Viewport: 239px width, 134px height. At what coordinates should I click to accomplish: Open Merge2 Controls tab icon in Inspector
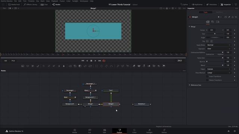pyautogui.click(x=208, y=22)
